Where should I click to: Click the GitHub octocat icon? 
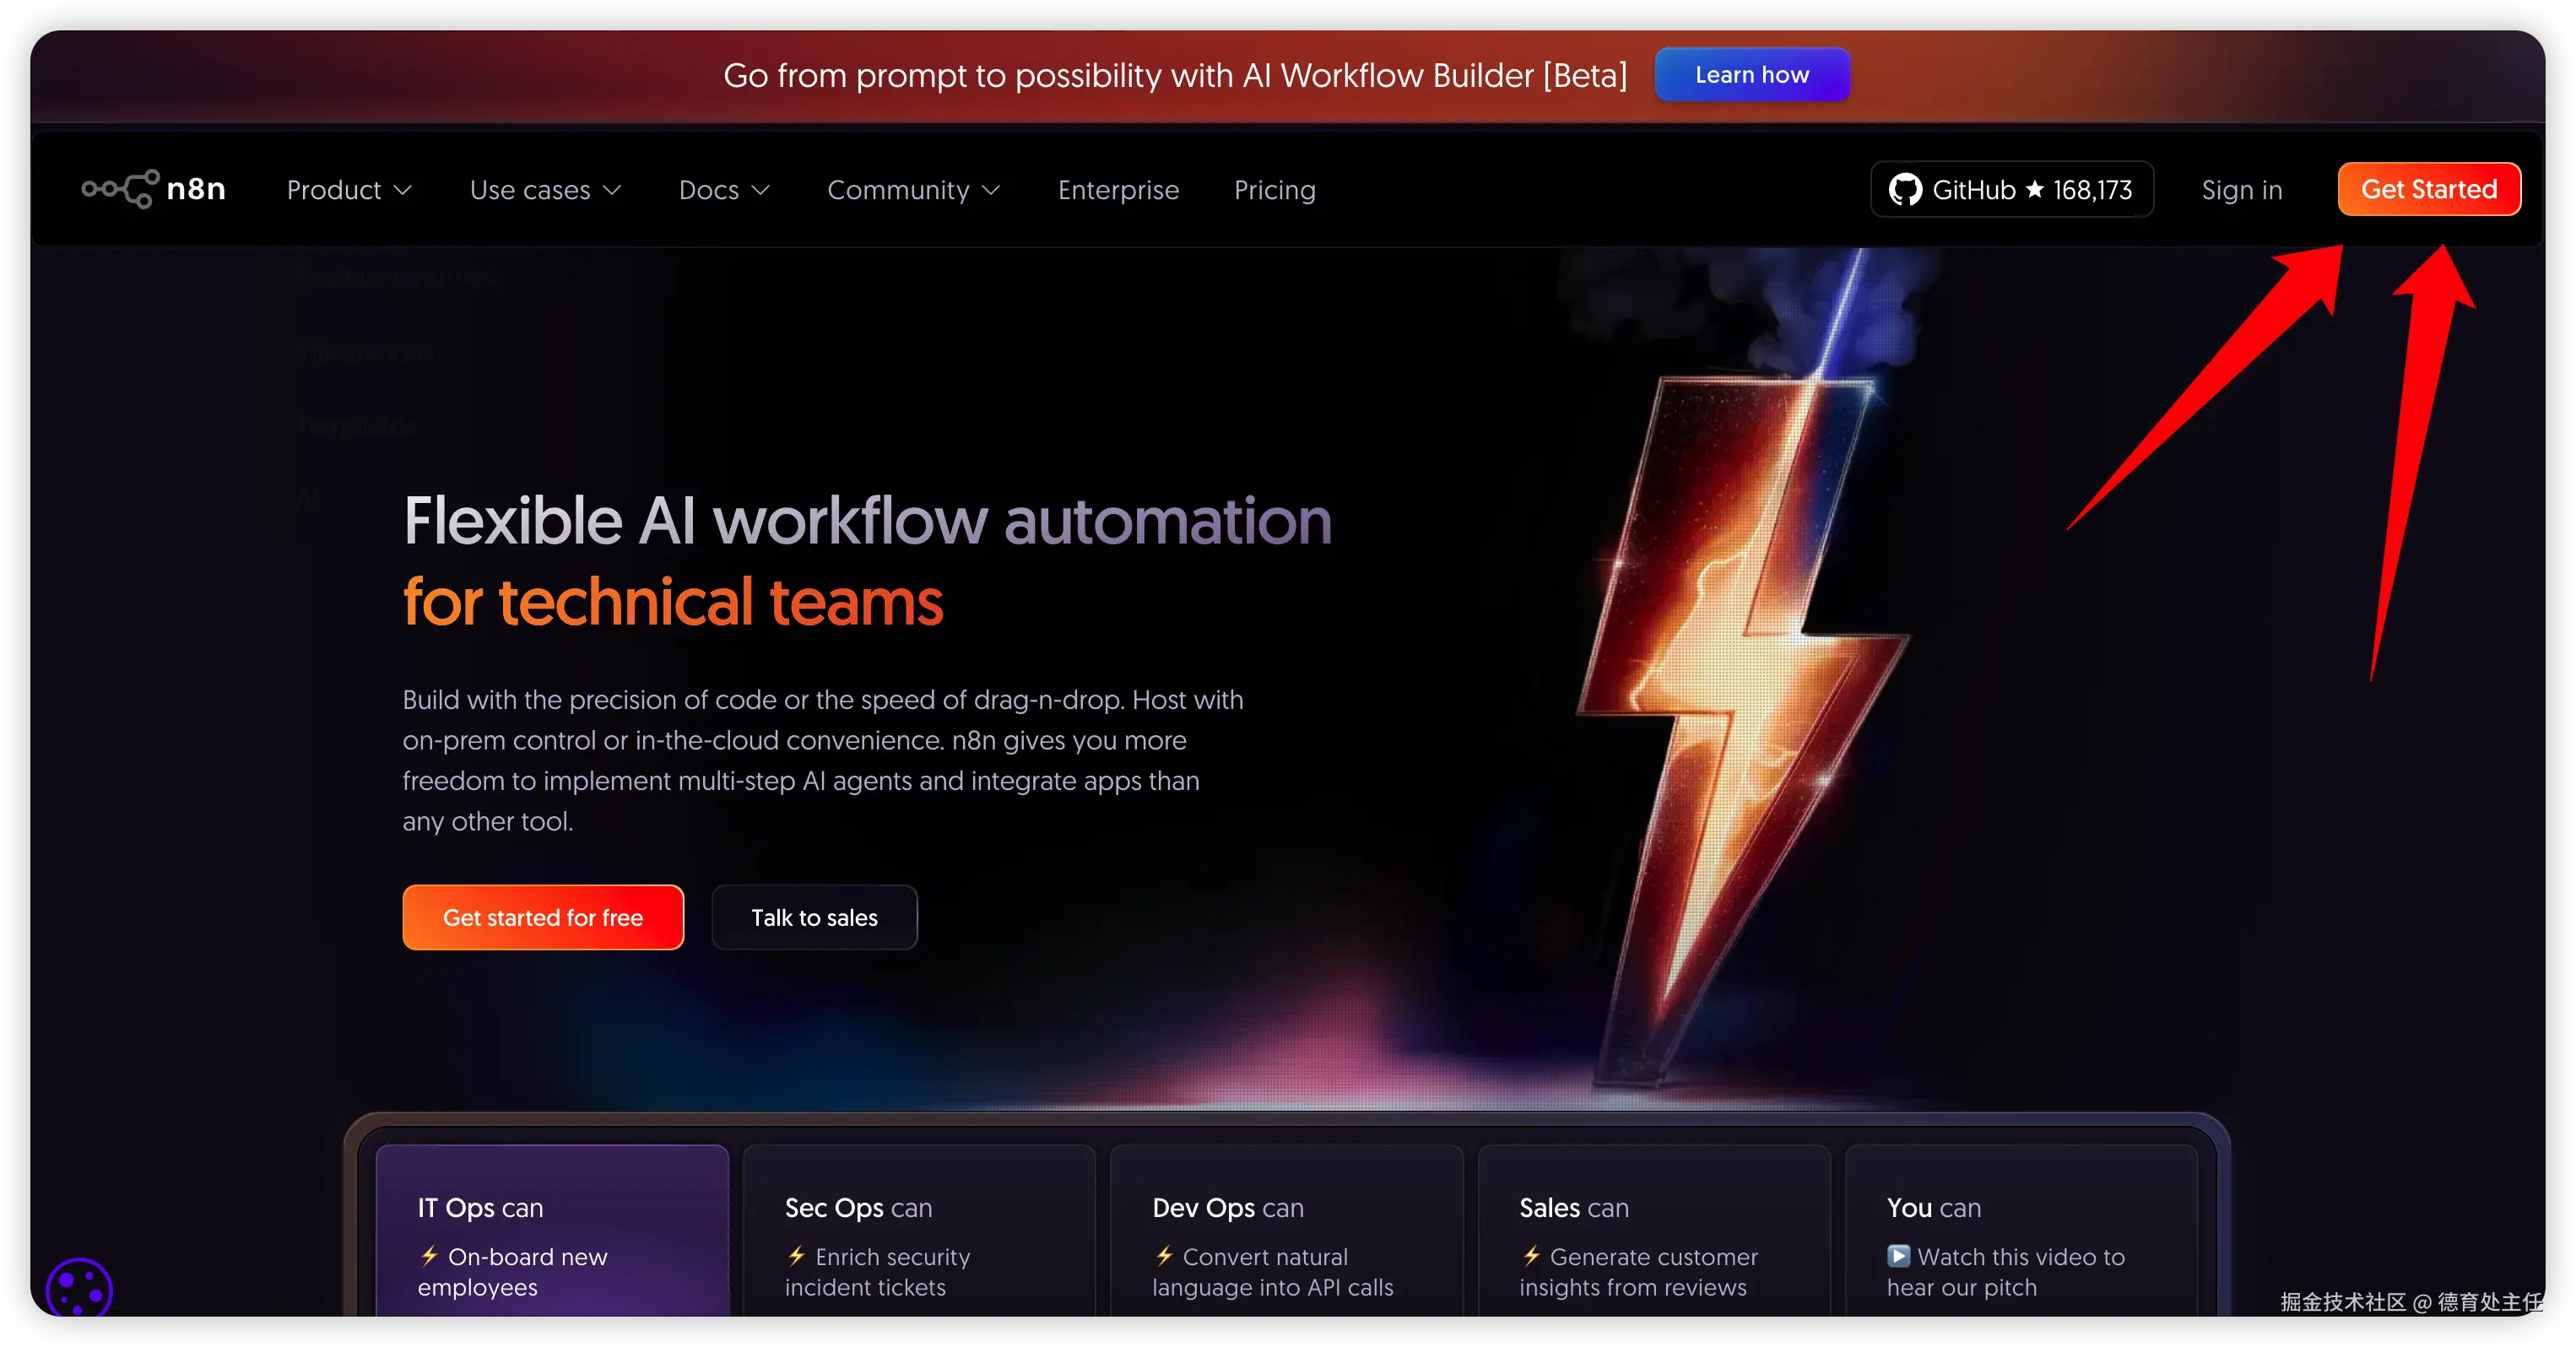coord(1905,189)
